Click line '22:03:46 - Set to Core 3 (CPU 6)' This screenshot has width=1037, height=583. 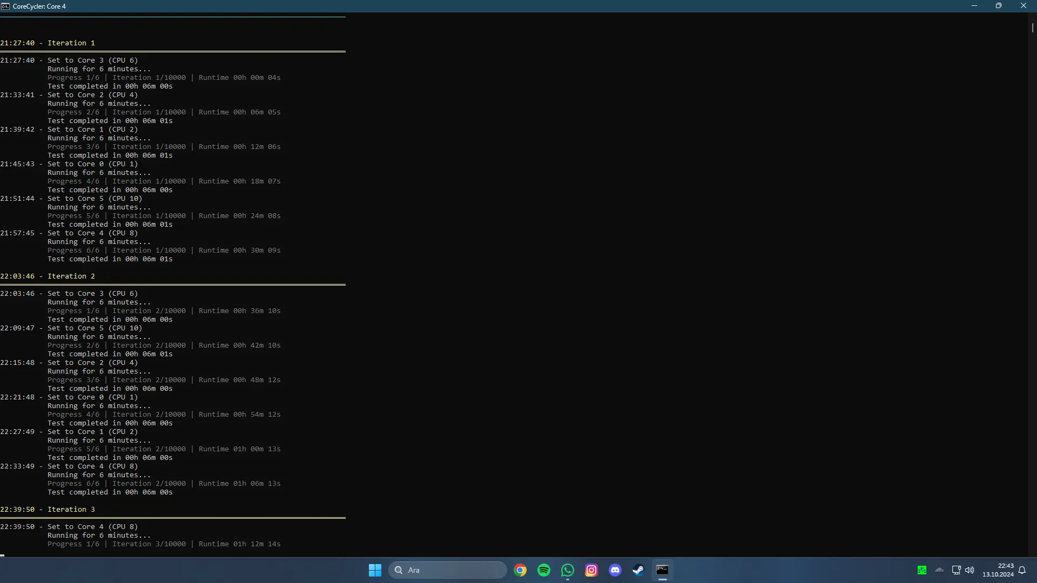pos(69,294)
